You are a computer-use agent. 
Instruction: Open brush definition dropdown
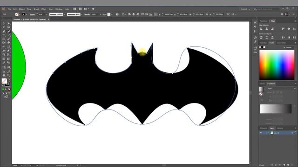coord(82,14)
